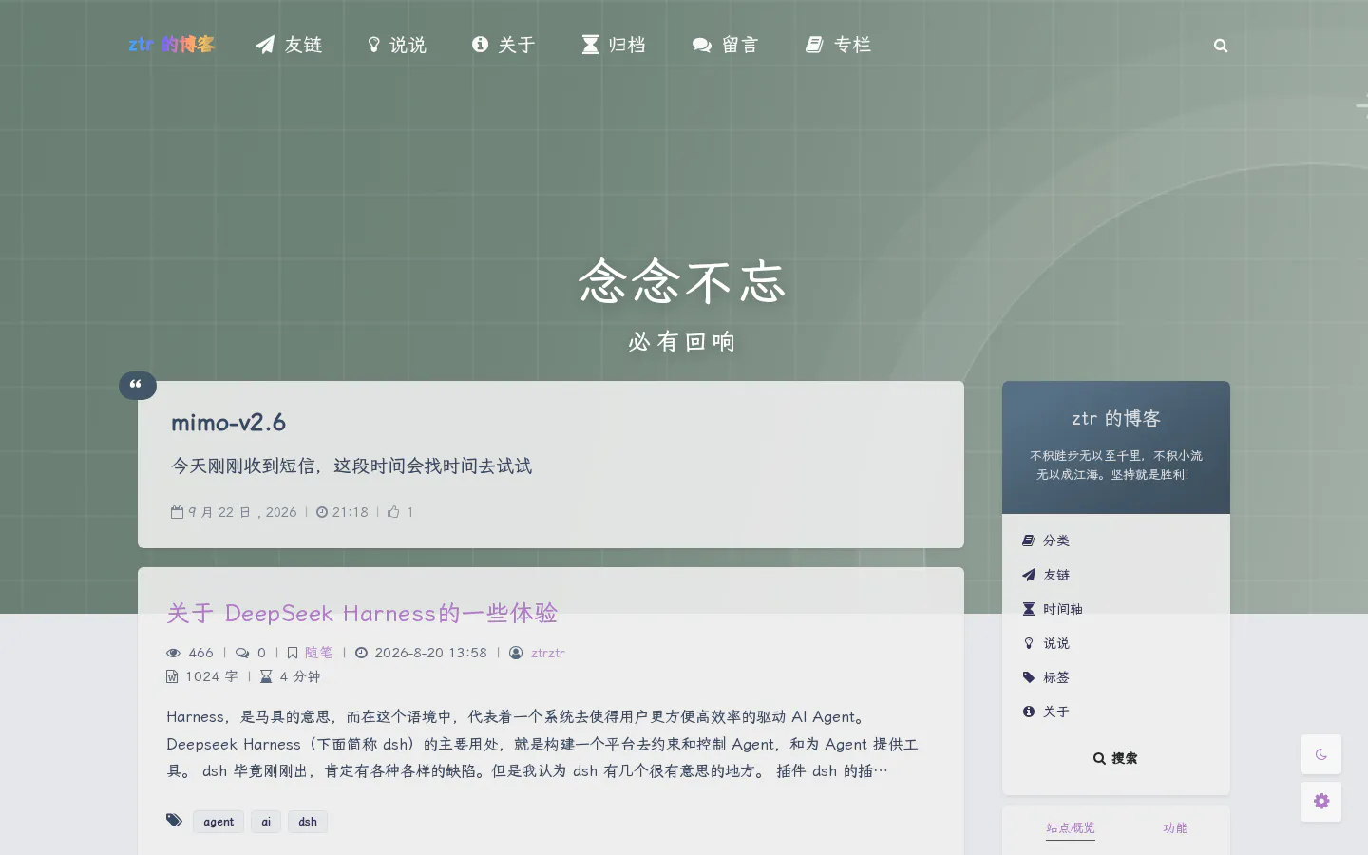
Task: Click the sidebar title ztr 的博客
Action: click(1116, 418)
